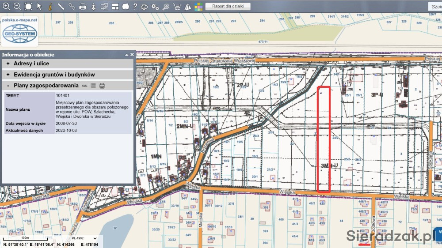Click the zoom out magnifier tool

17,7
